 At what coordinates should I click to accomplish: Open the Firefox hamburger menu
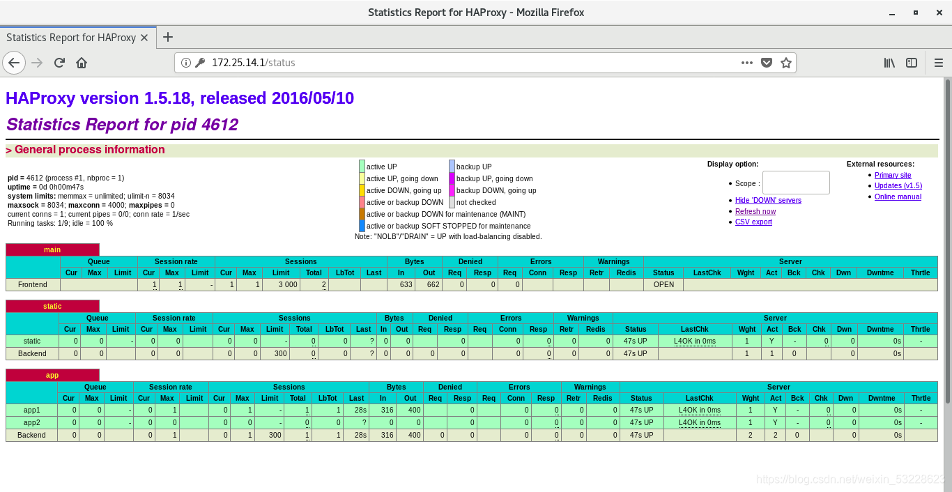(938, 63)
